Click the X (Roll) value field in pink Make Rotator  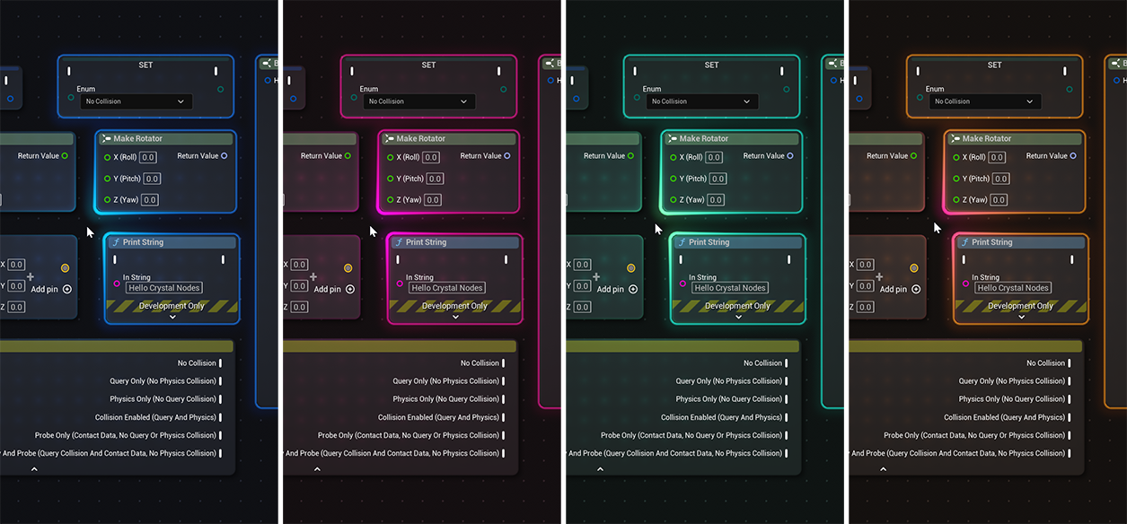431,157
